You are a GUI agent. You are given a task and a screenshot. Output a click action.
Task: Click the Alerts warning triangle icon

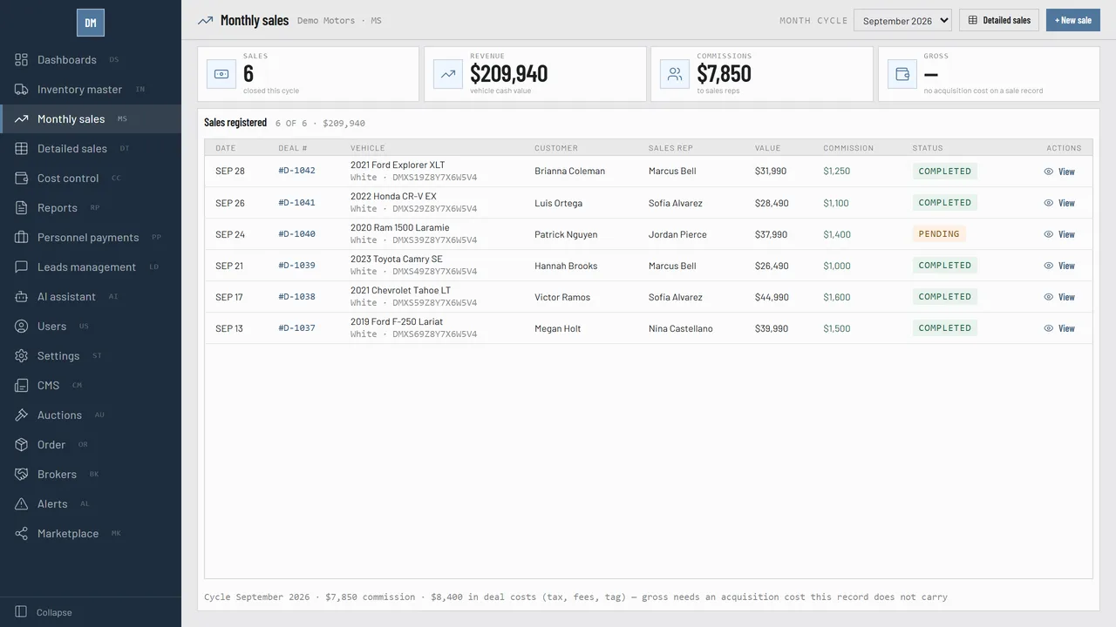click(x=21, y=503)
